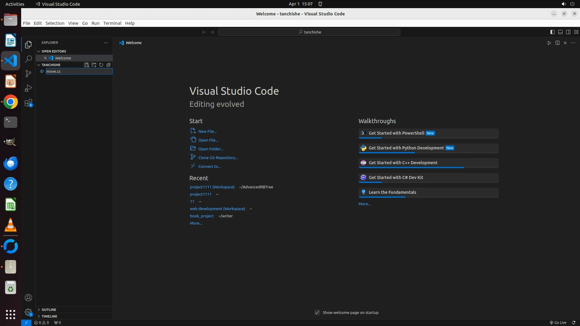Open recent project book_project
Viewport: 580px width, 326px height.
pos(201,216)
